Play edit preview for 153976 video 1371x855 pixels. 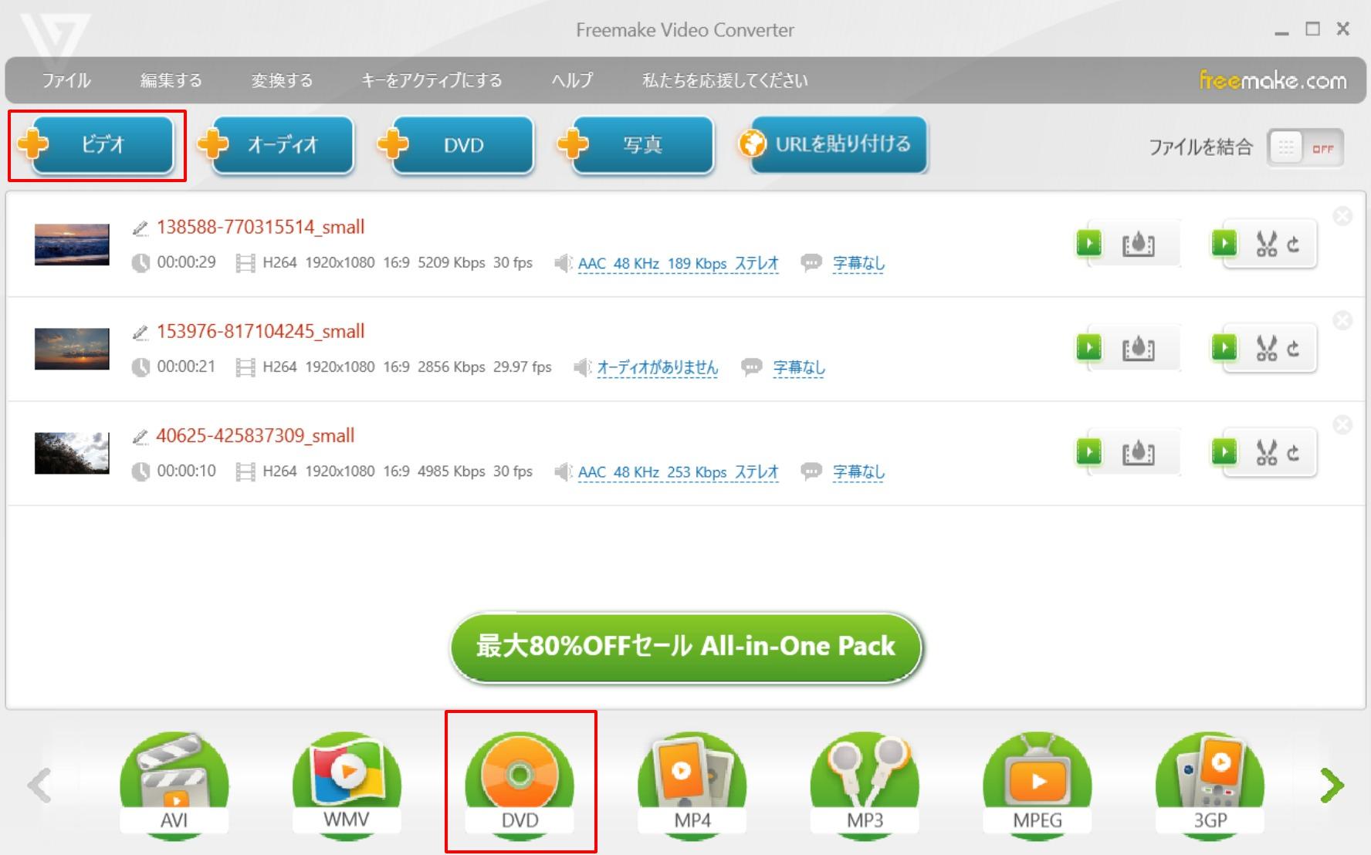[x=1224, y=348]
